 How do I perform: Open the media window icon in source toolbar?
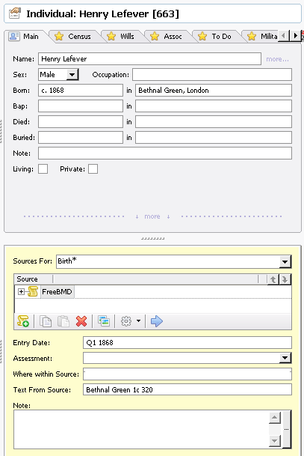click(104, 321)
